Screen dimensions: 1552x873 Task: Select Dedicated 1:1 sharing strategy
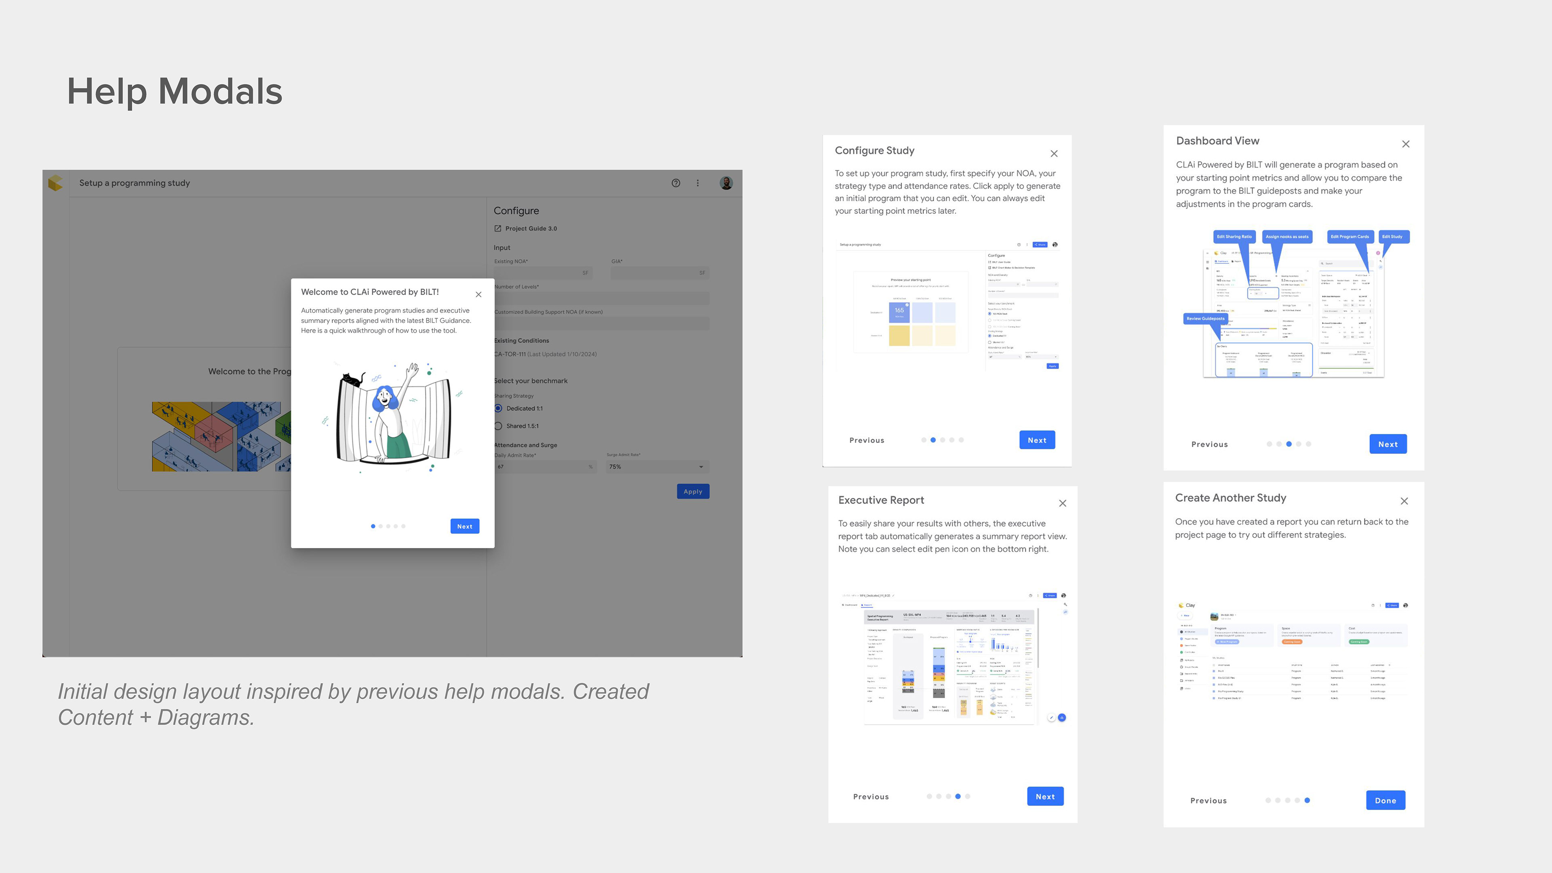498,409
